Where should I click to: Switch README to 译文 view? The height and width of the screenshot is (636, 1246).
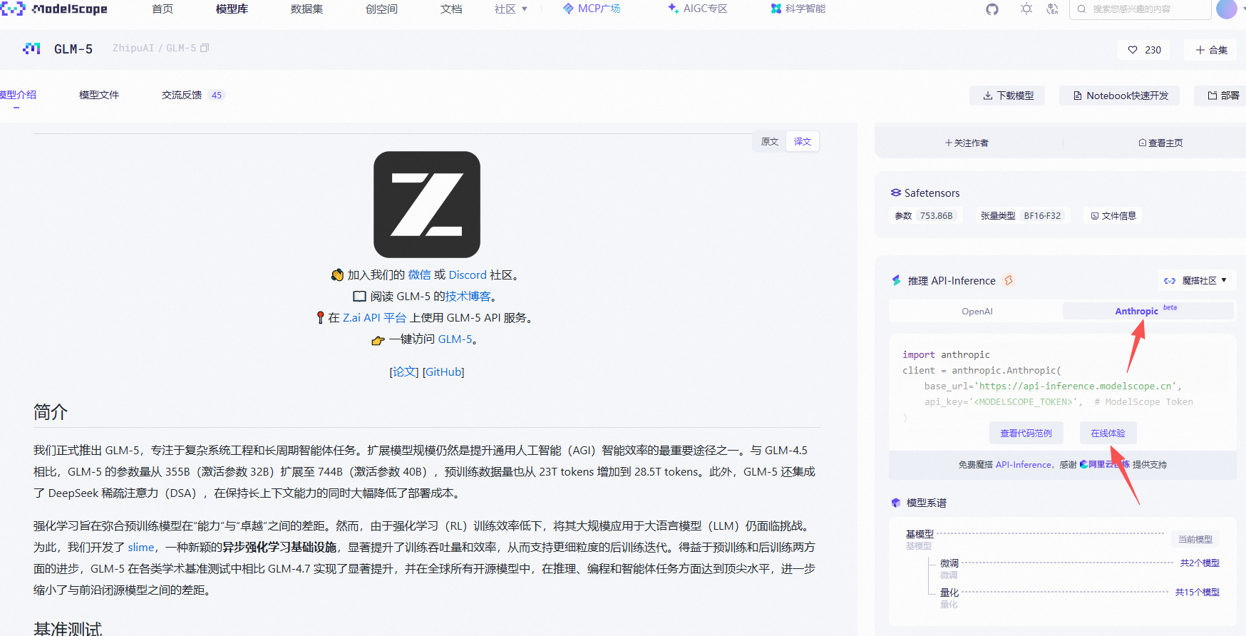(x=803, y=141)
